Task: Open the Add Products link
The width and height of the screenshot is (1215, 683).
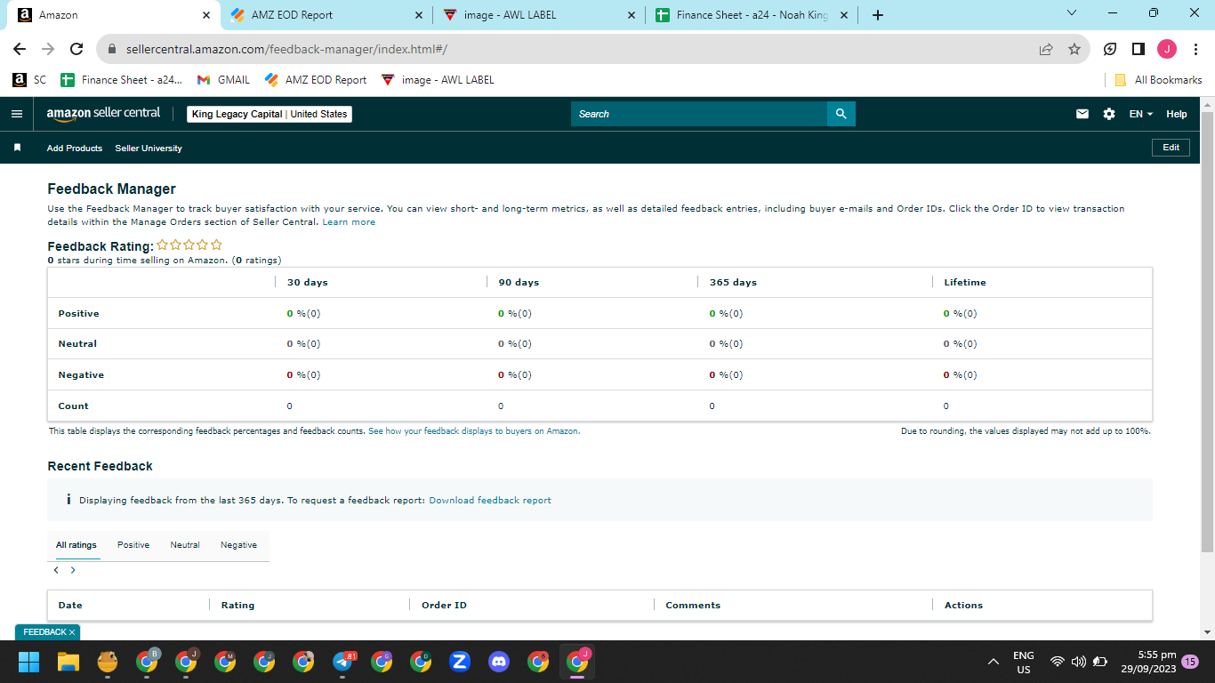Action: coord(75,149)
